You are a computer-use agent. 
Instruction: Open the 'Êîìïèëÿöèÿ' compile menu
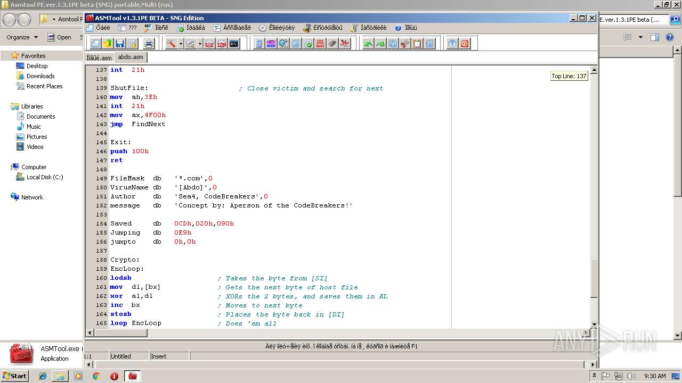click(x=277, y=28)
